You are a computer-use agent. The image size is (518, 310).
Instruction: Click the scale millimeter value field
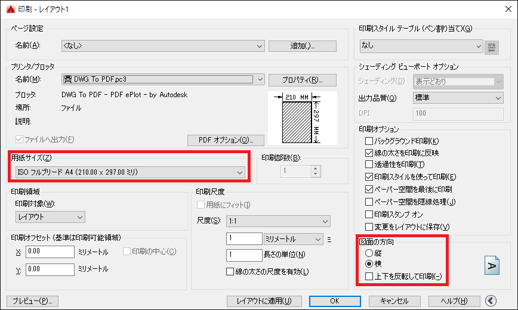point(244,238)
